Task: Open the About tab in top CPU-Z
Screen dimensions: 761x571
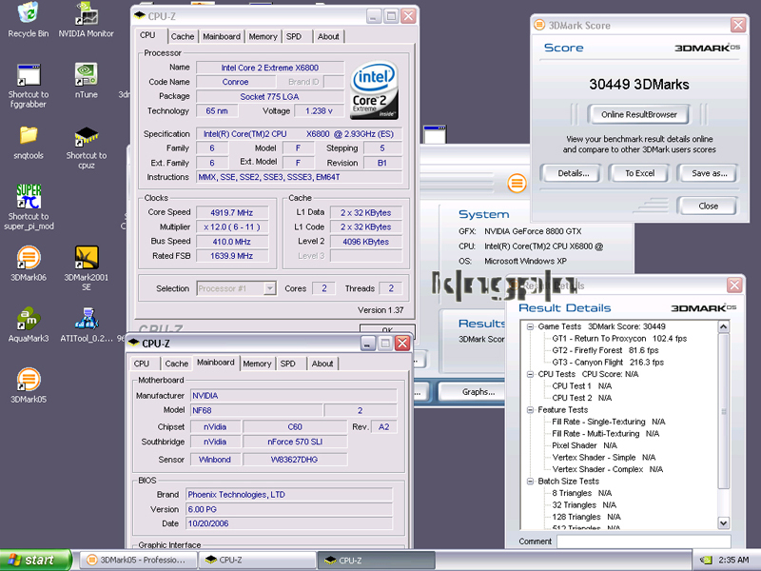Action: pos(328,36)
